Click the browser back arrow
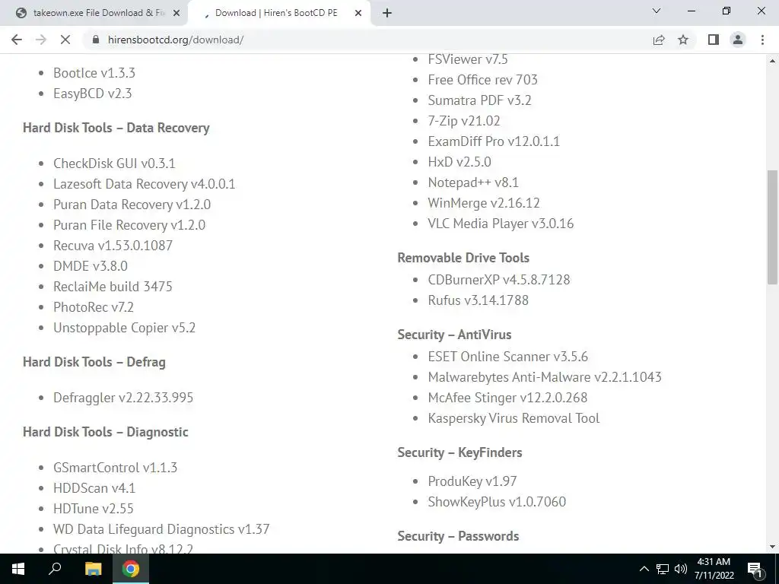 (17, 40)
